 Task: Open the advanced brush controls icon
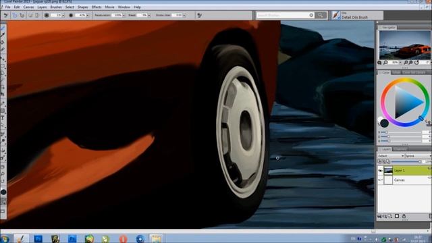[200, 15]
